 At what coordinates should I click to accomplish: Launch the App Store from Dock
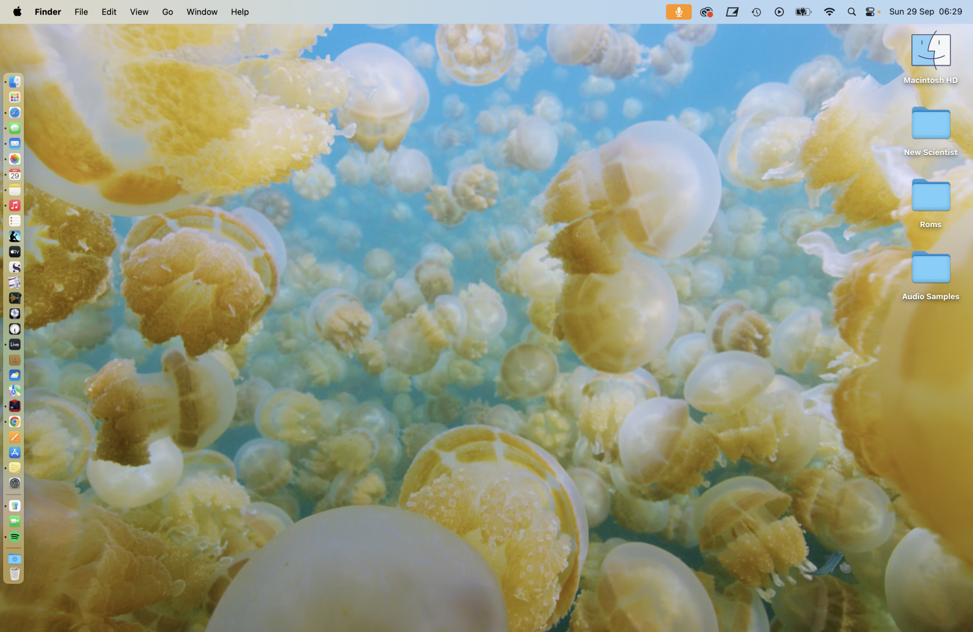pos(15,452)
